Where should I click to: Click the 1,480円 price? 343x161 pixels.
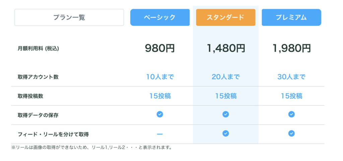point(226,48)
